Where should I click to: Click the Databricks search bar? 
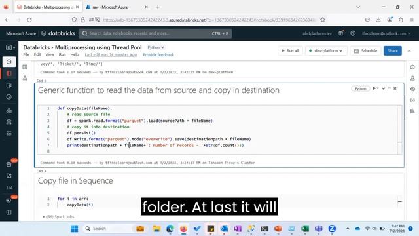coord(155,33)
